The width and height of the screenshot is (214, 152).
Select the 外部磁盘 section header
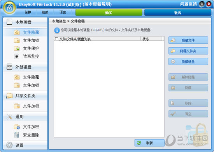(x=25, y=67)
